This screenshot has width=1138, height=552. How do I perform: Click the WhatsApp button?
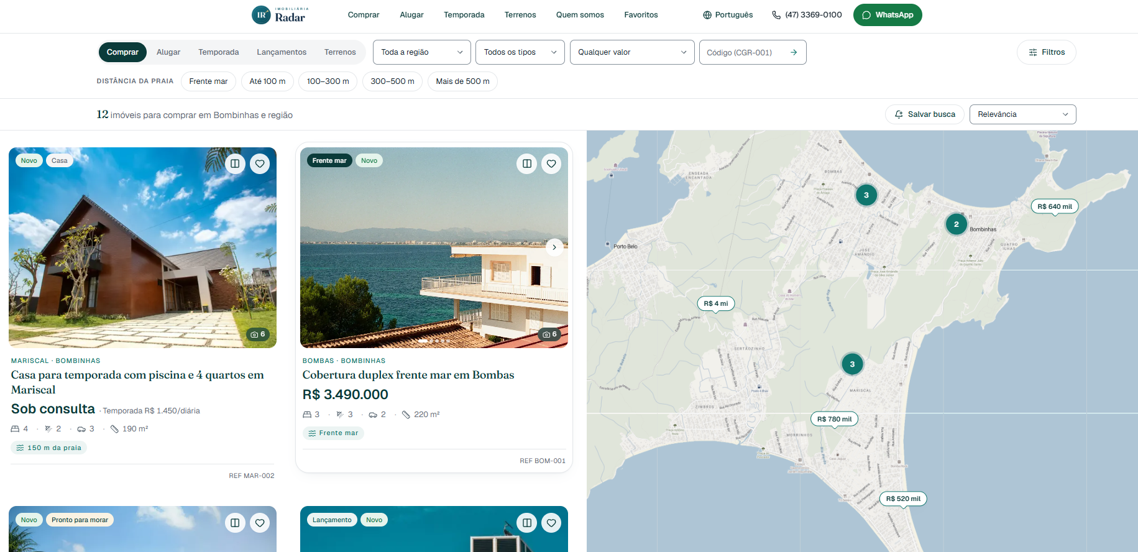point(888,15)
